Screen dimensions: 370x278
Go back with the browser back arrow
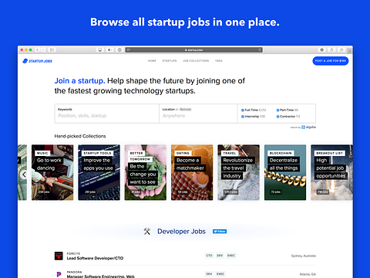37,49
